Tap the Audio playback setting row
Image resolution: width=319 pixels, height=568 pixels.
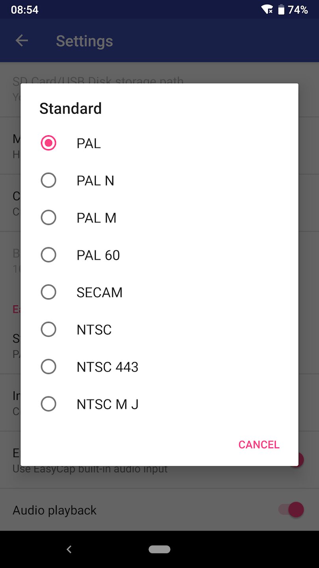118,510
